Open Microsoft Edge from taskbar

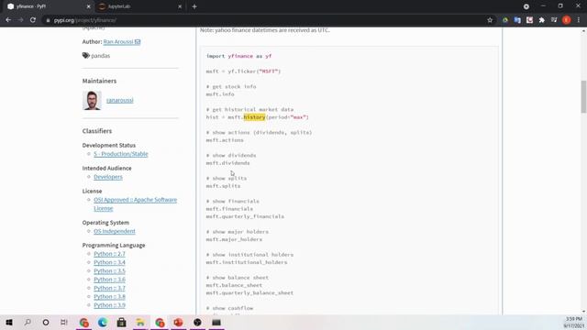(x=103, y=322)
